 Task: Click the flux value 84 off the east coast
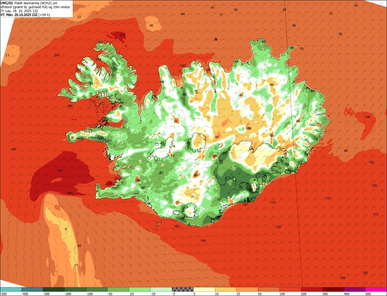[x=346, y=151]
